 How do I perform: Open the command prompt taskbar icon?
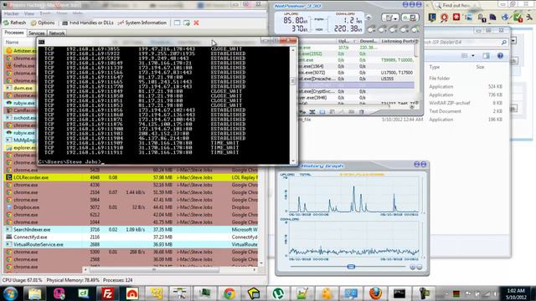click(x=399, y=293)
